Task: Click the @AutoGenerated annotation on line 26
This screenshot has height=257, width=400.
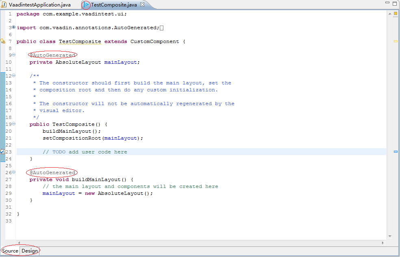Action: [52, 173]
